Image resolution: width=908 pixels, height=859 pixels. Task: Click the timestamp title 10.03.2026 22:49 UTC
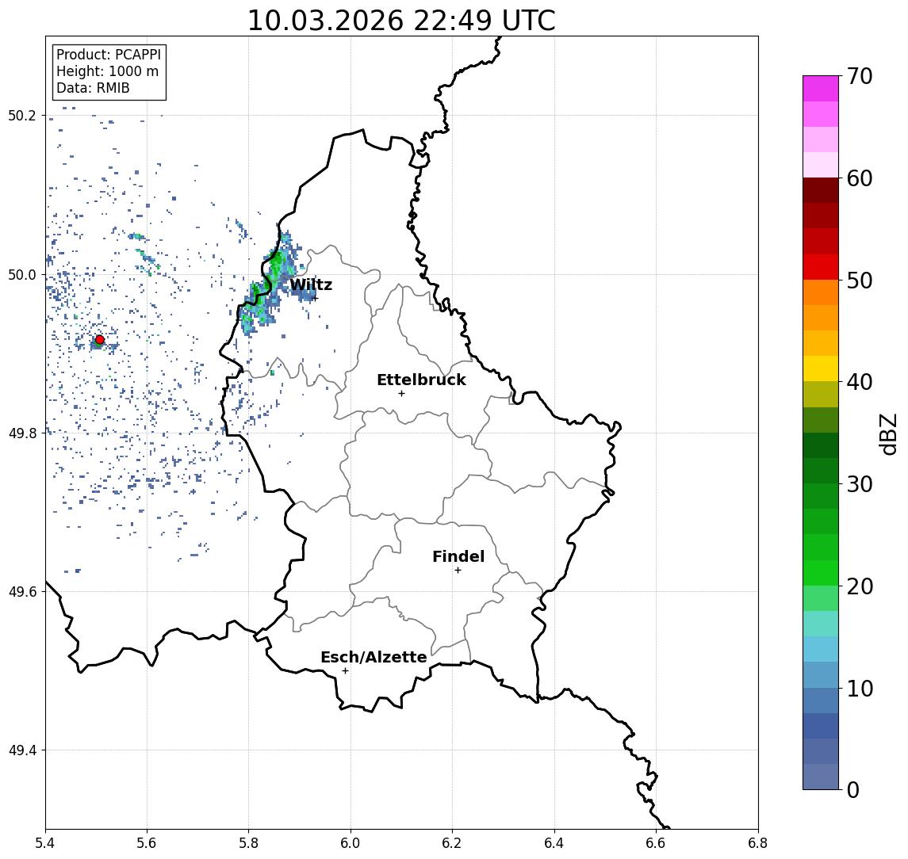(x=401, y=21)
